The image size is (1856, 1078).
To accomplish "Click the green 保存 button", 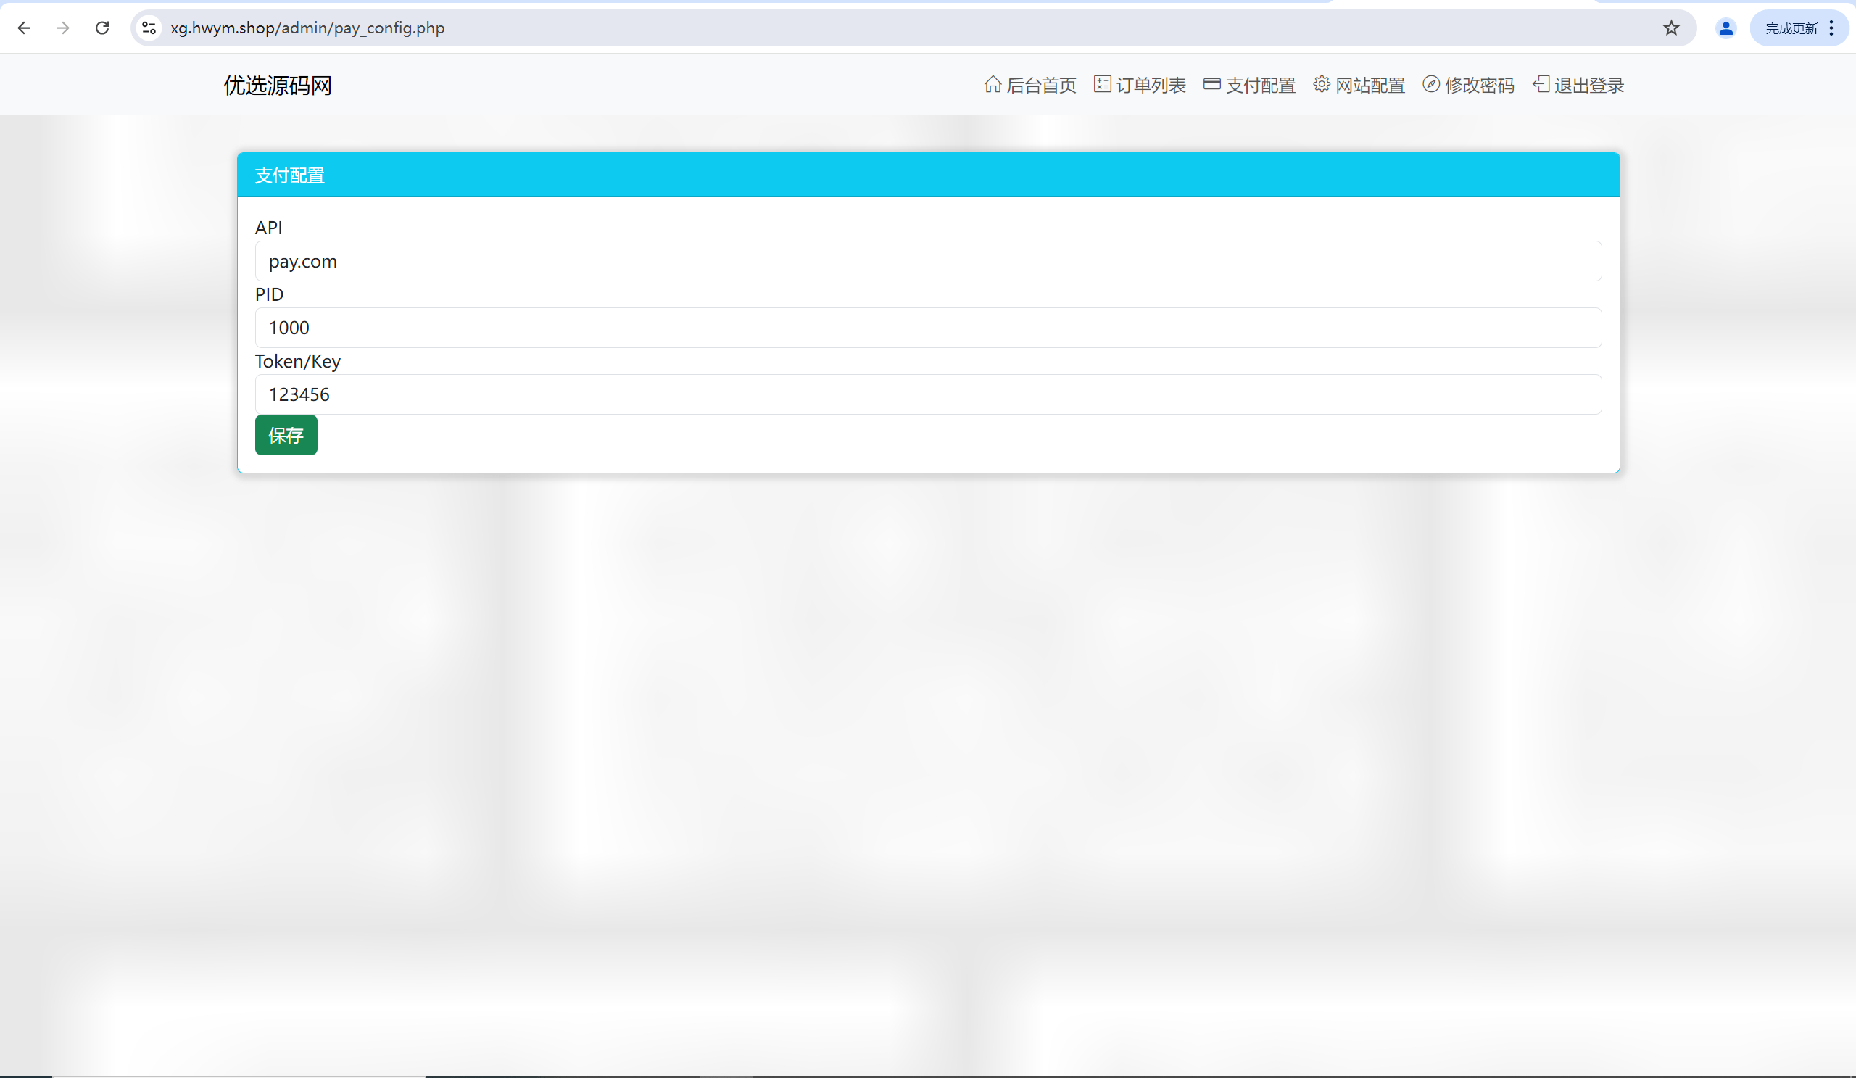I will tap(286, 435).
